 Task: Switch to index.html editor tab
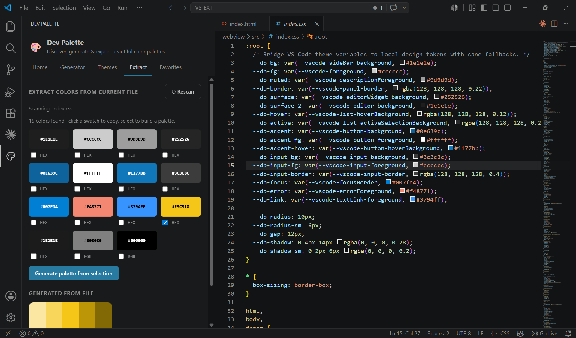click(x=243, y=24)
